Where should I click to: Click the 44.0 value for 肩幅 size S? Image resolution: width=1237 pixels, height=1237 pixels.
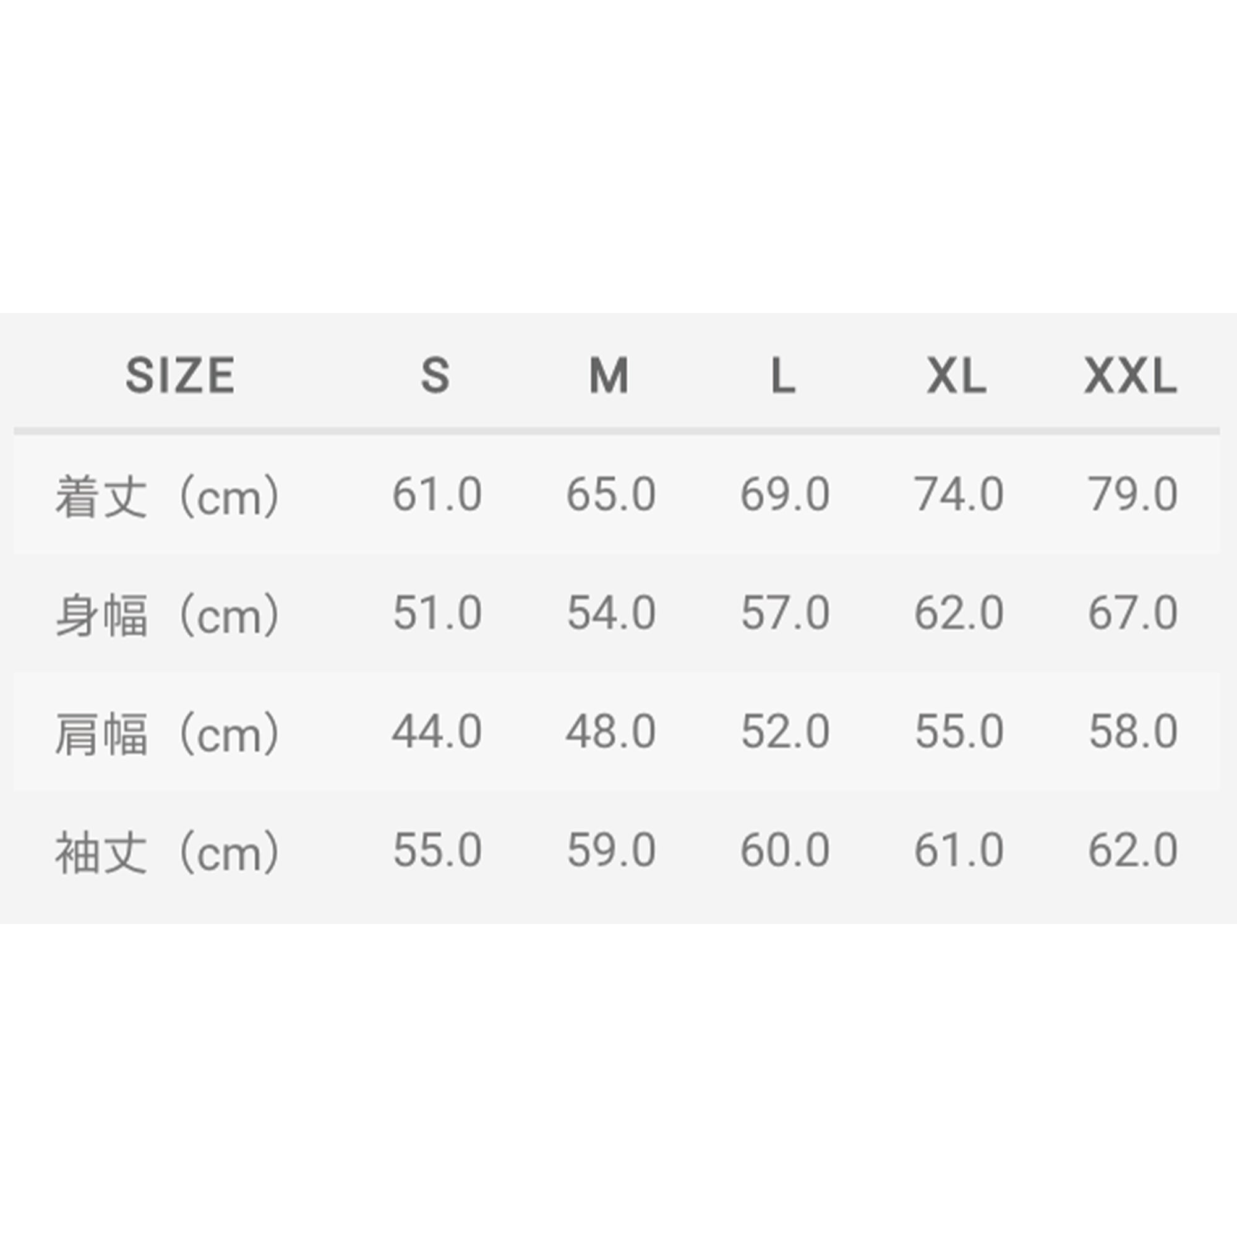click(x=437, y=732)
